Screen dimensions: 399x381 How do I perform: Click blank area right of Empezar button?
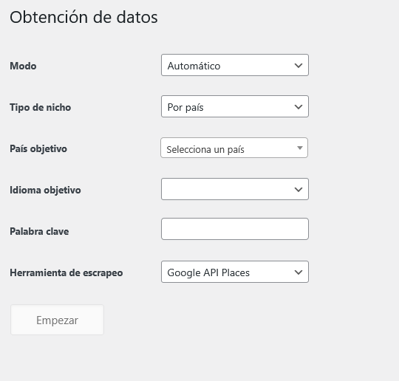[229, 320]
